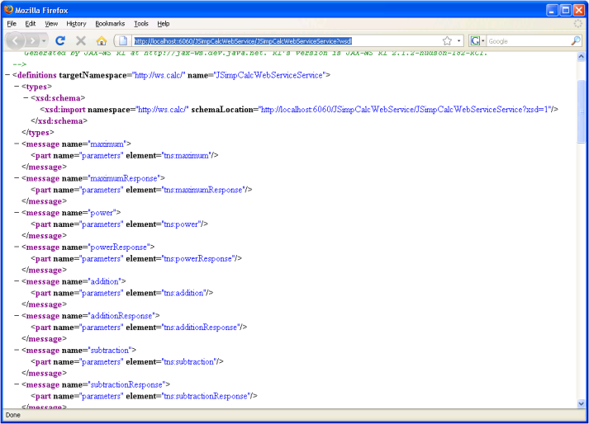
Task: Open the Bookmarks menu
Action: coord(110,24)
